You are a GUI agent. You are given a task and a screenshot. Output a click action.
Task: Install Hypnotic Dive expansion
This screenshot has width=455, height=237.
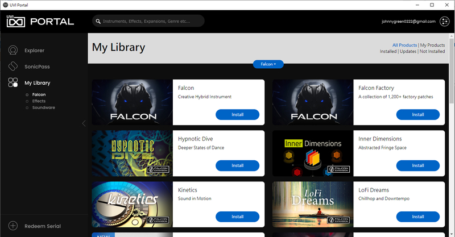pos(237,165)
